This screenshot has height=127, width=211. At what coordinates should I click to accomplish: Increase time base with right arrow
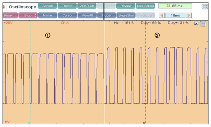click(189, 15)
